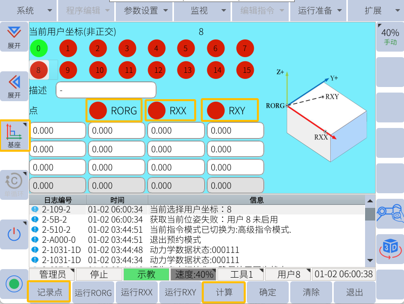404x304 pixels.
Task: Click the 记录点 button
Action: point(50,292)
